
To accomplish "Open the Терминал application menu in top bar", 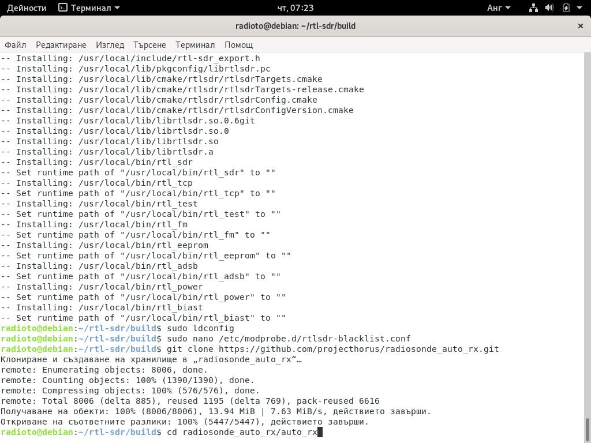I will 89,8.
